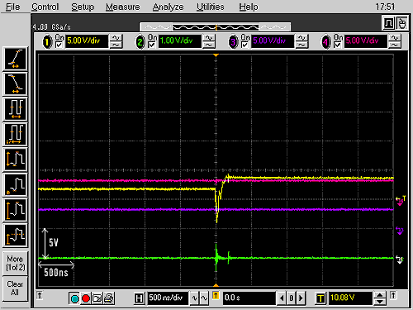413x310 pixels.
Task: Toggle the channel 1 On checkbox
Action: (x=59, y=45)
